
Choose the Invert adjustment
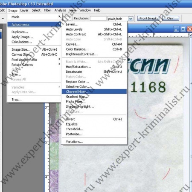(x=94, y=119)
